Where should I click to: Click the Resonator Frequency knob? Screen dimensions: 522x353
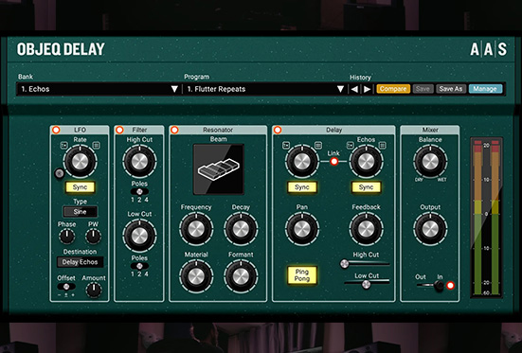(x=196, y=229)
